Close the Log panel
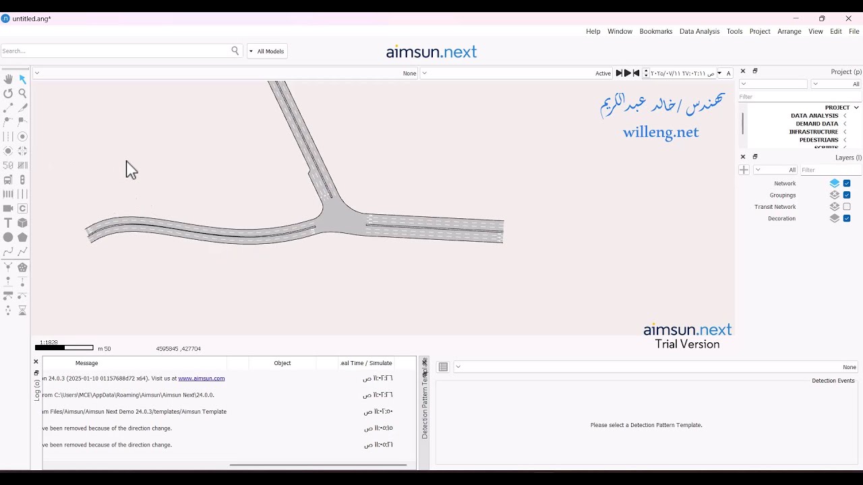This screenshot has width=863, height=485. coord(36,362)
